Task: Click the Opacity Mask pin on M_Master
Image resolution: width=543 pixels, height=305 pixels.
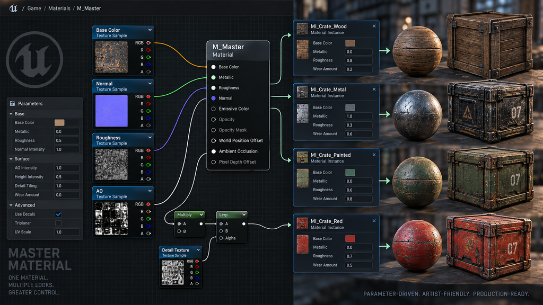Action: 213,130
